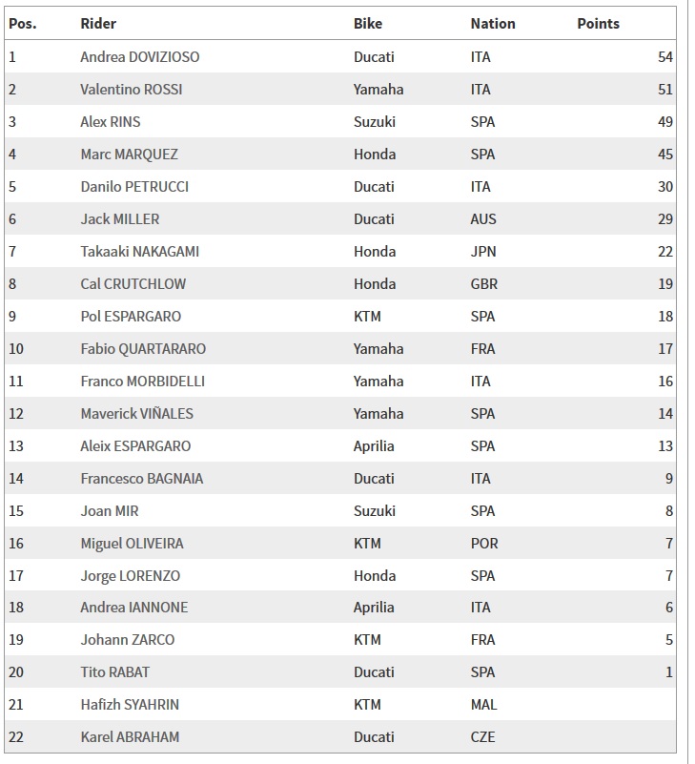
Task: Click Francesco BAGNAIA's name
Action: pyautogui.click(x=142, y=479)
